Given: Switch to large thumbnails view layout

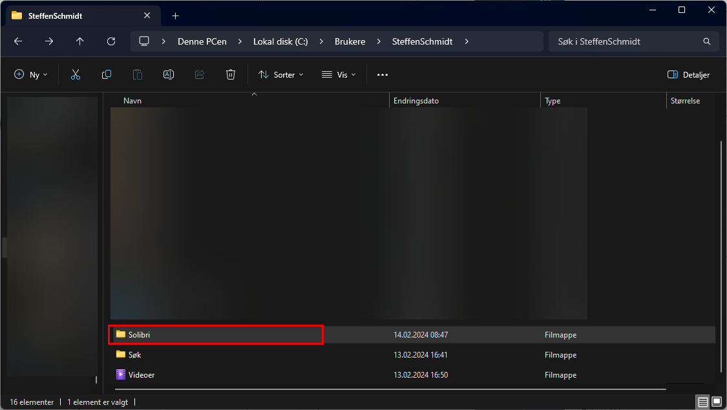Looking at the screenshot, I should 715,402.
